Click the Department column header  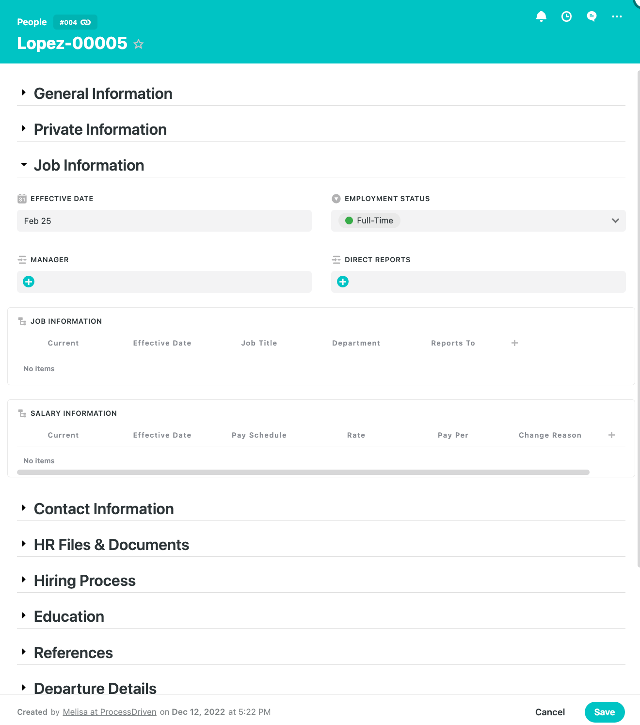pos(356,343)
